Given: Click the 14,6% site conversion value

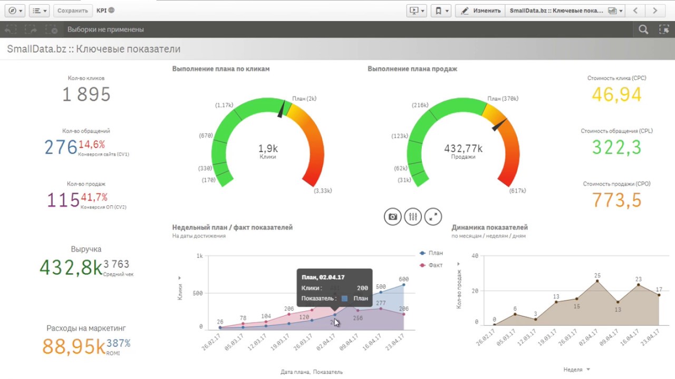Looking at the screenshot, I should (x=92, y=144).
